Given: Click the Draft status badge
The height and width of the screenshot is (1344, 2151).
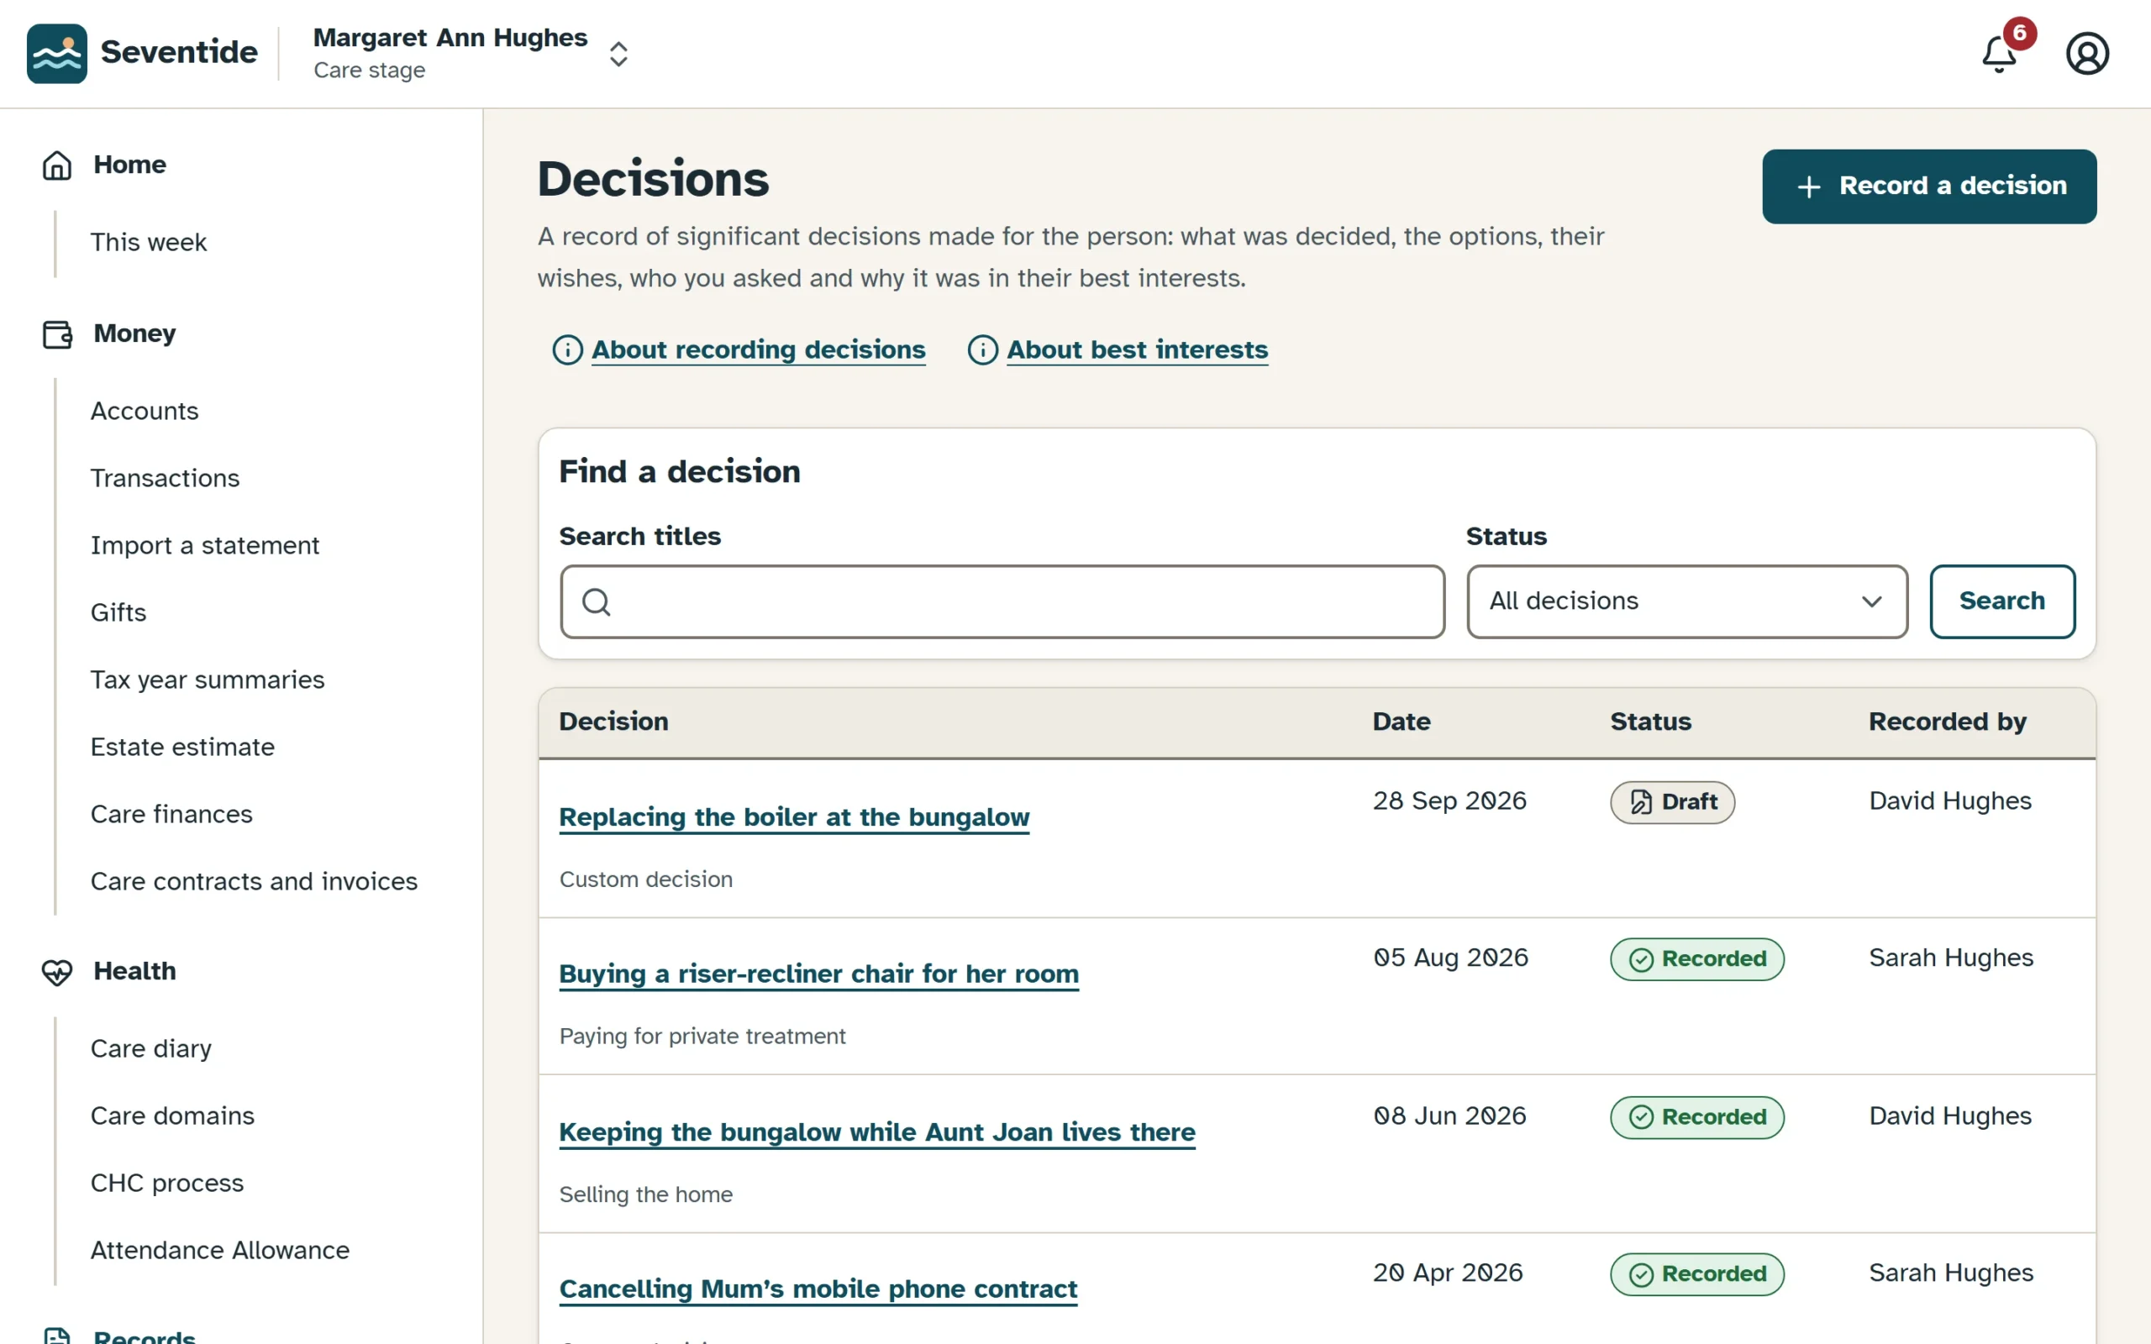Looking at the screenshot, I should [x=1672, y=803].
